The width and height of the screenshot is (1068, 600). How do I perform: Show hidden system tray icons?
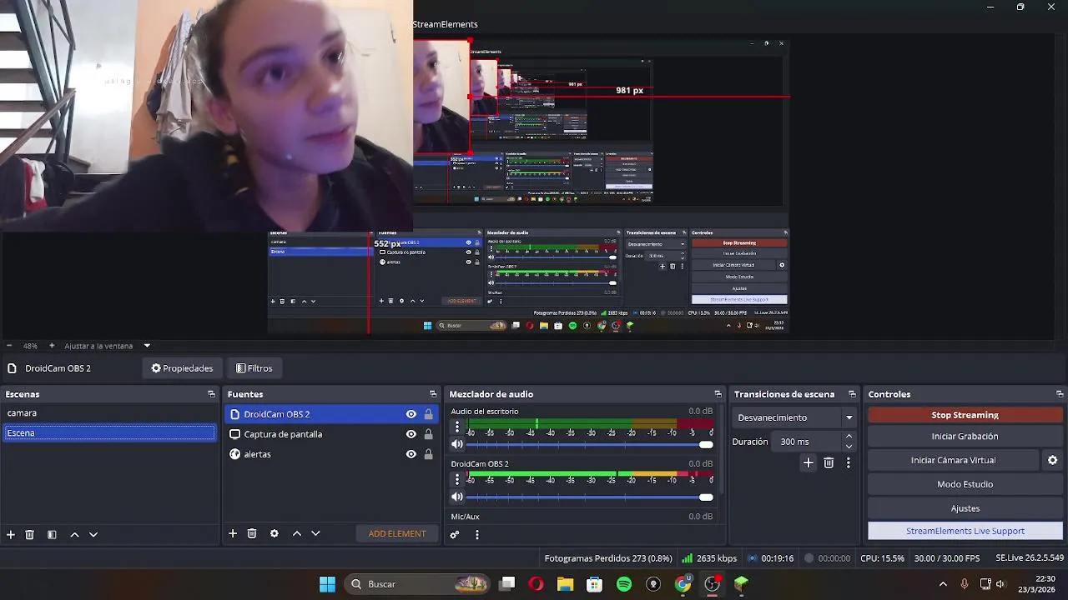(943, 584)
